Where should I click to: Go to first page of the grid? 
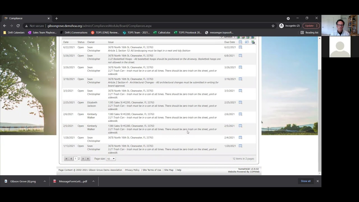point(66,159)
